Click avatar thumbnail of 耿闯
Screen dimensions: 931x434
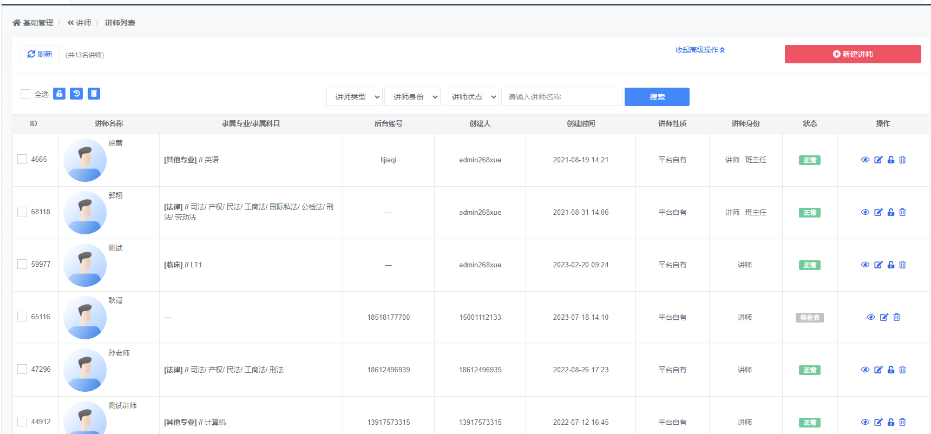[x=85, y=318]
